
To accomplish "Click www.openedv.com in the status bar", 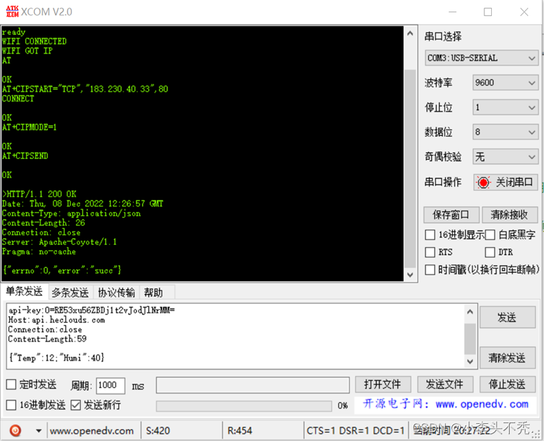I will pyautogui.click(x=92, y=431).
